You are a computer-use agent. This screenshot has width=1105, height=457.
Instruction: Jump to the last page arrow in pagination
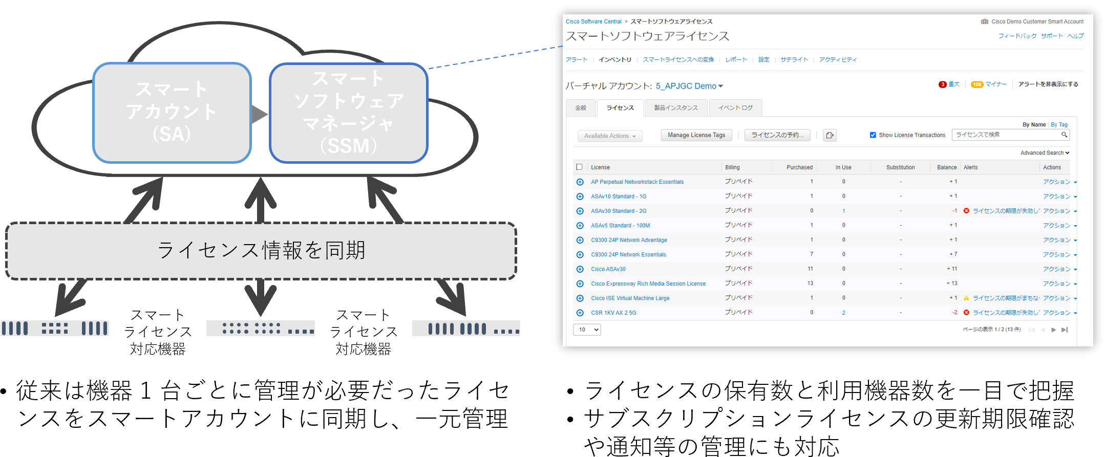1065,330
